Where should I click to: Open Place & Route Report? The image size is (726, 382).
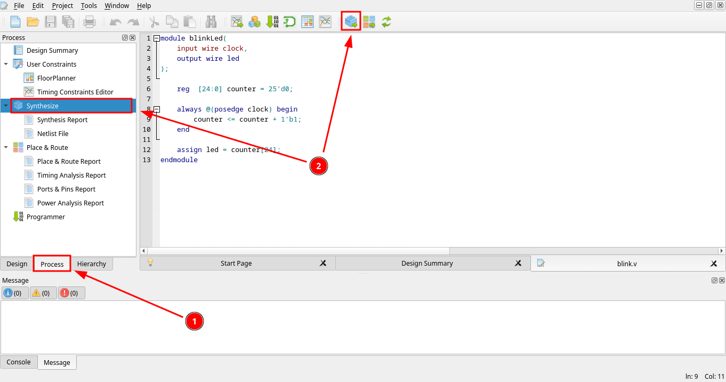tap(69, 161)
